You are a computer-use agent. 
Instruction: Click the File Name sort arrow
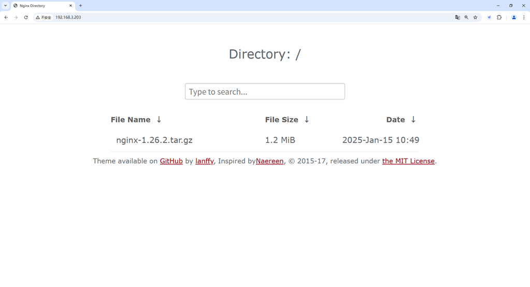tap(159, 119)
